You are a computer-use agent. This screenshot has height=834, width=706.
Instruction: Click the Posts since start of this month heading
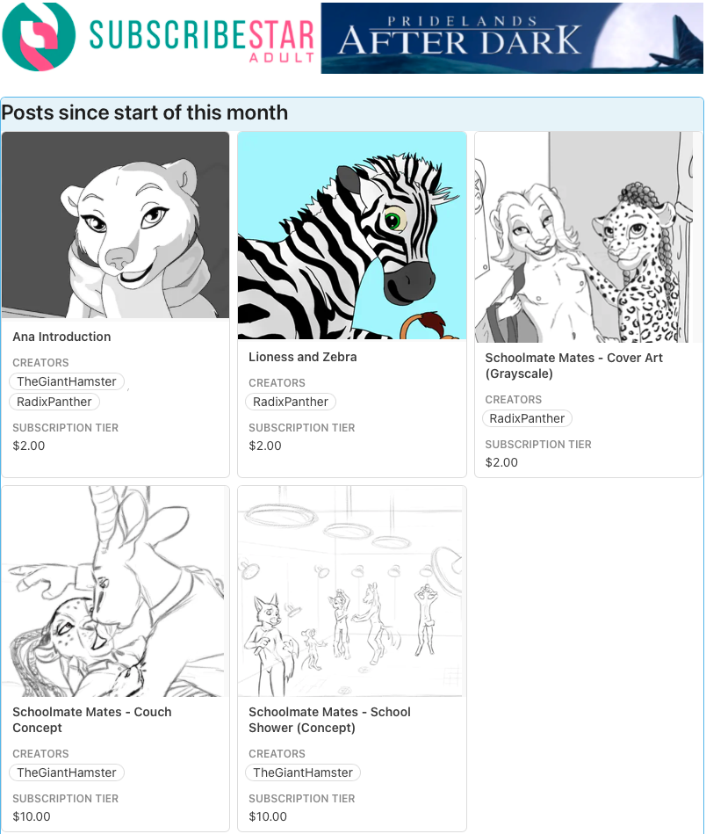(145, 112)
